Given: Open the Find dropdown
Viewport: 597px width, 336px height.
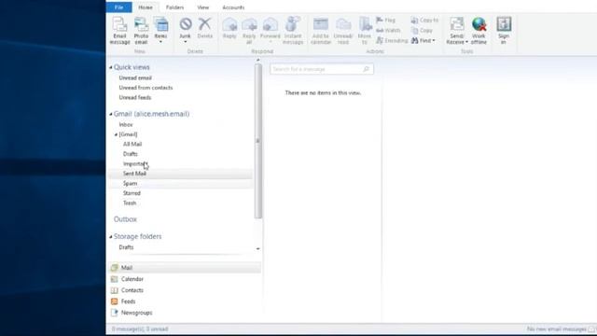Looking at the screenshot, I should click(x=423, y=40).
